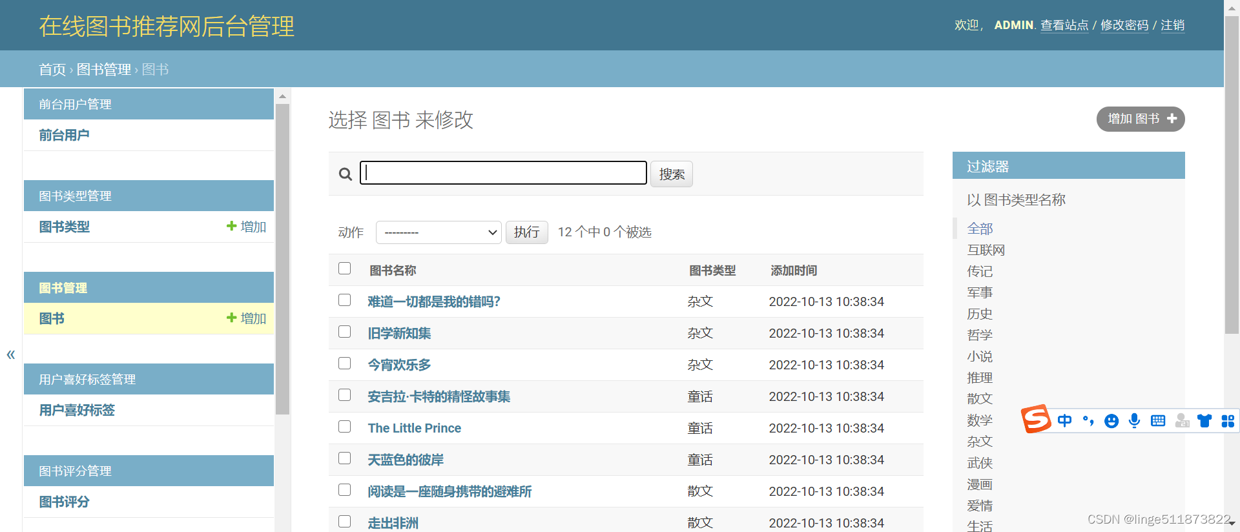Check the box for 旧学新知集

(x=345, y=332)
